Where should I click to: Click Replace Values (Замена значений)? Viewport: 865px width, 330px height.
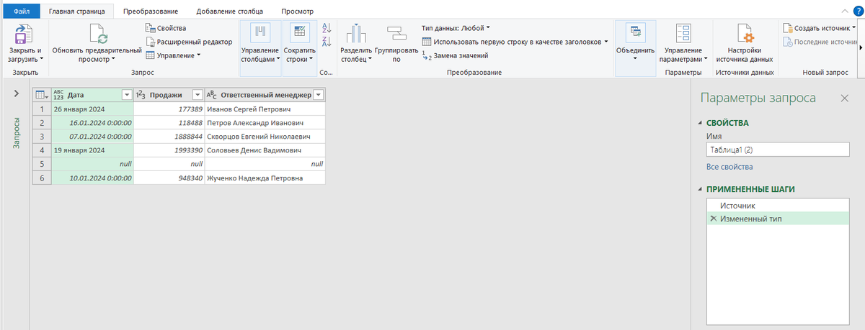click(x=455, y=55)
